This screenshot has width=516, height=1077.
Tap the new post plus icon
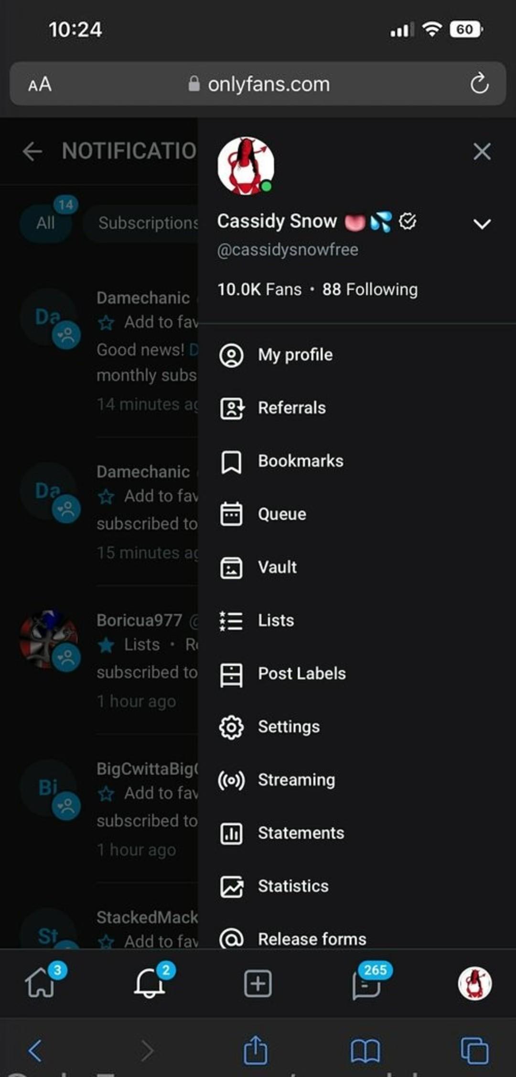point(258,983)
